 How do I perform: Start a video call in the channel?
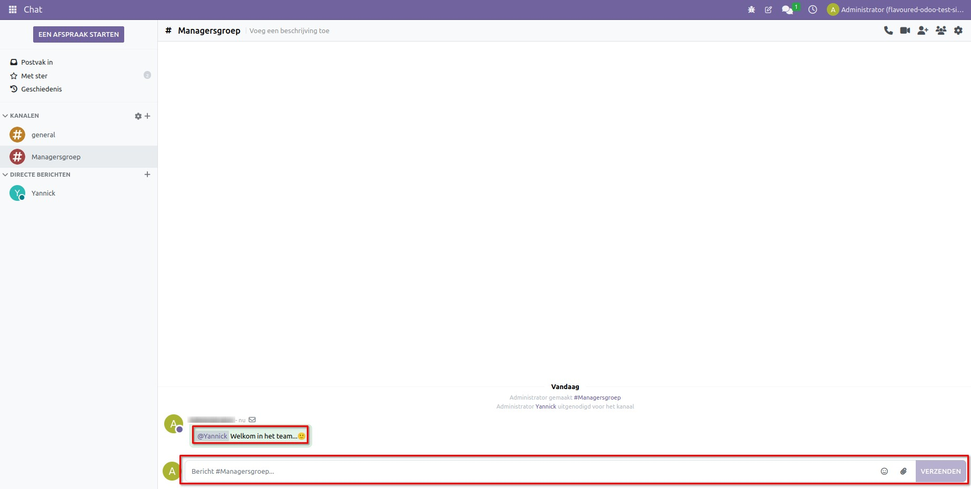(x=905, y=30)
